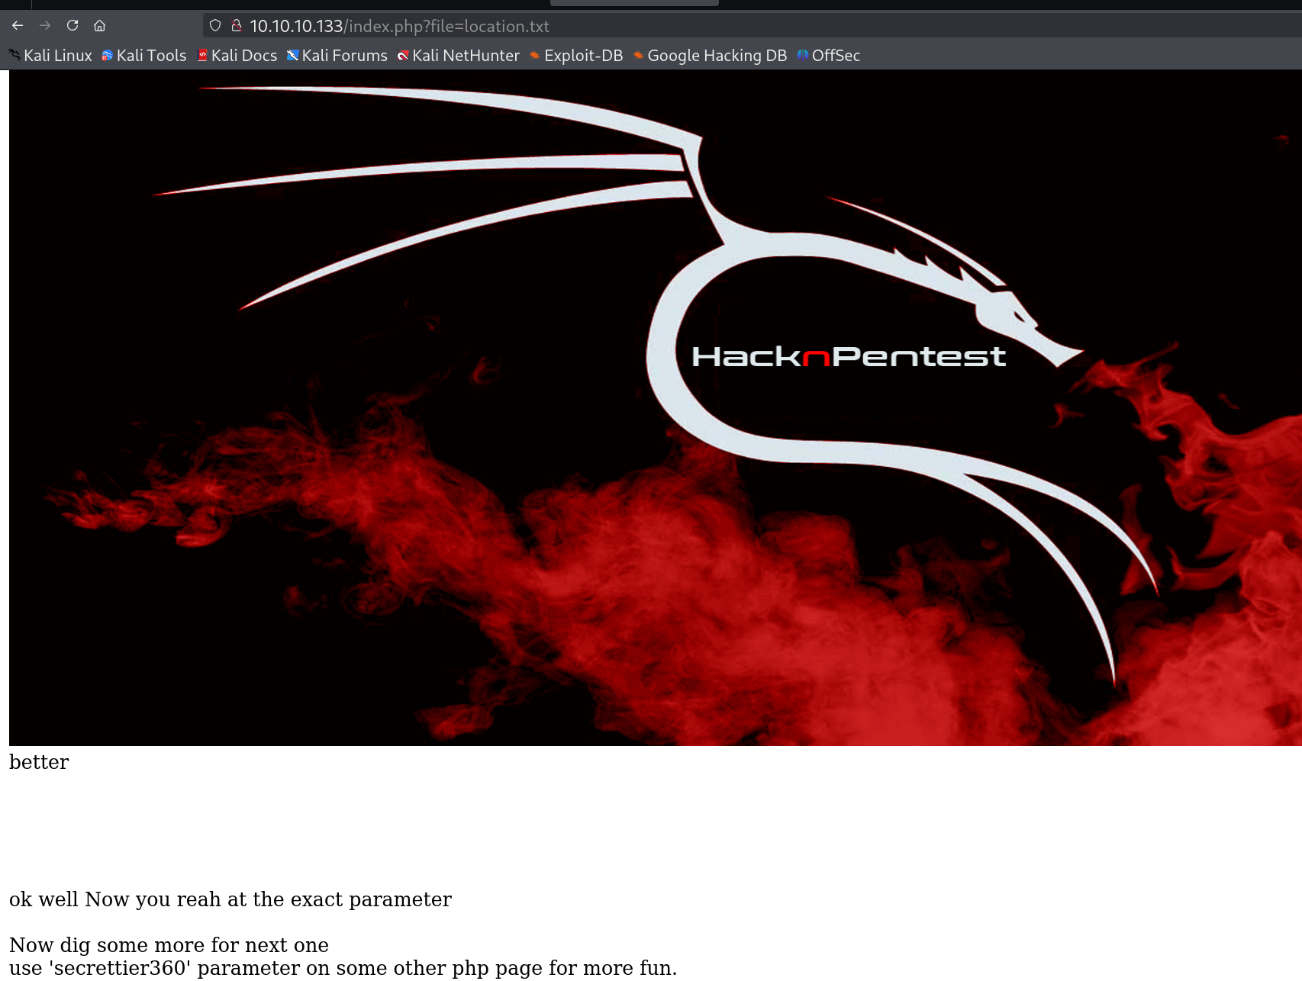The image size is (1302, 981).
Task: Open the Kali NetHunter bookmark
Action: pyautogui.click(x=459, y=56)
